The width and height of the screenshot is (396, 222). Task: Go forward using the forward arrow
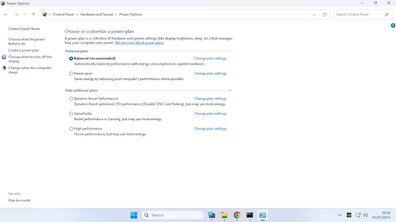16,15
